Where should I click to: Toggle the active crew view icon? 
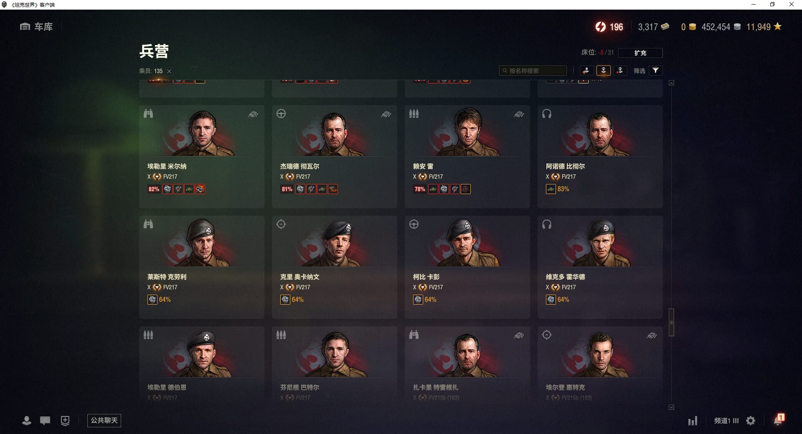click(x=604, y=71)
